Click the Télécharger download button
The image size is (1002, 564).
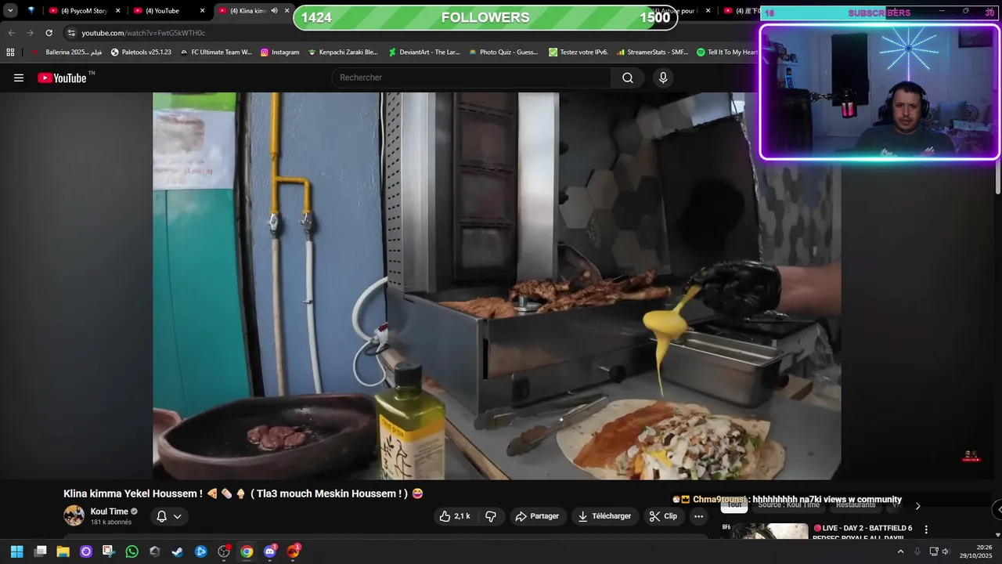[604, 516]
